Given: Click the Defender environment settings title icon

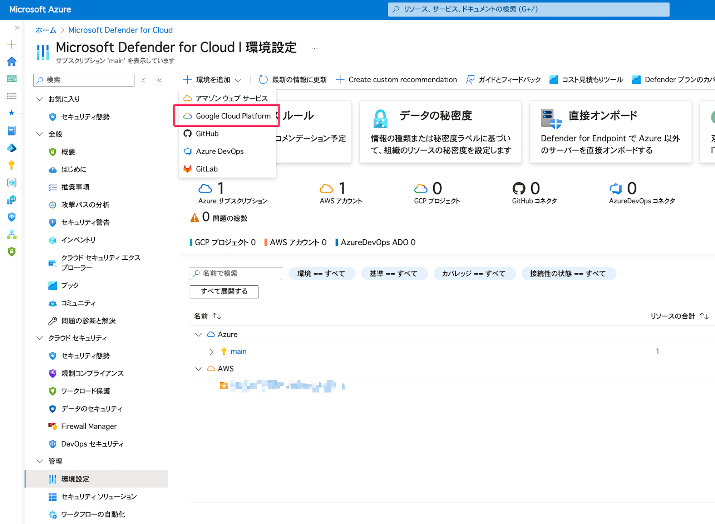Looking at the screenshot, I should point(43,52).
